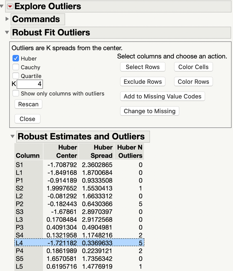233x271 pixels.
Task: Click the Select Rows button
Action: pos(143,67)
